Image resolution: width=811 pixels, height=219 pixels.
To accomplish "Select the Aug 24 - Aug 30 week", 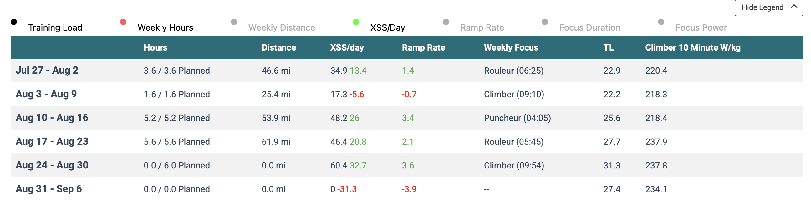I will click(x=52, y=165).
